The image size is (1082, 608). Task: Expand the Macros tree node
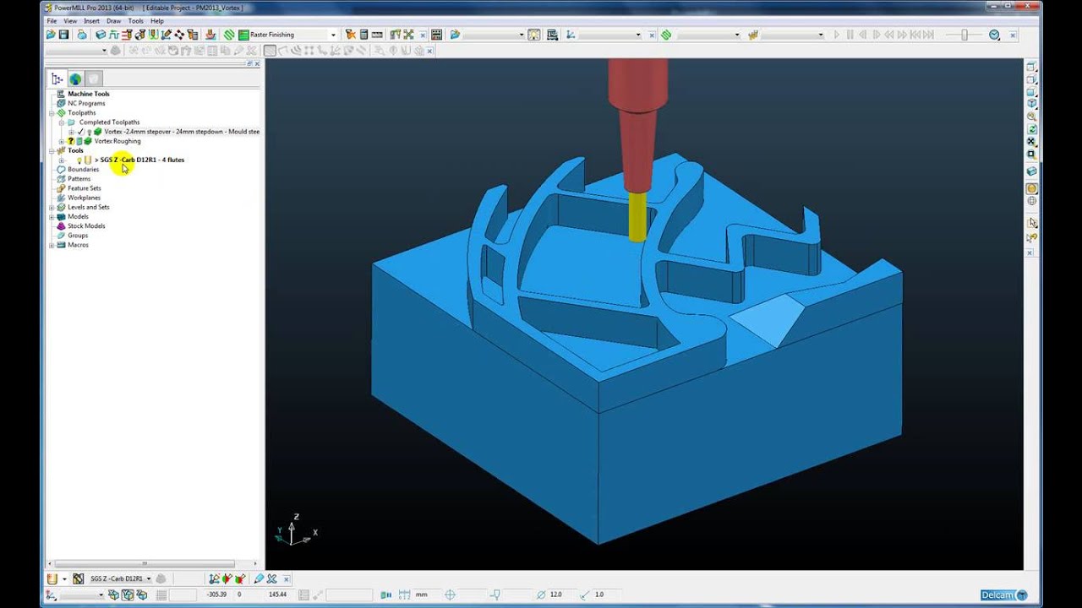point(52,245)
